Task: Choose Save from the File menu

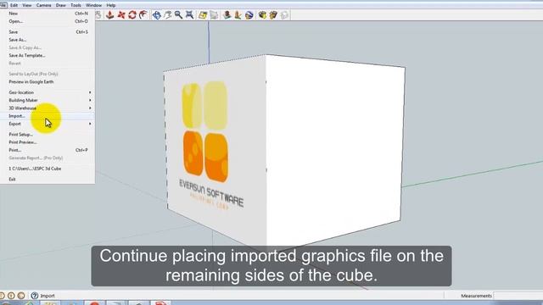Action: pyautogui.click(x=48, y=32)
